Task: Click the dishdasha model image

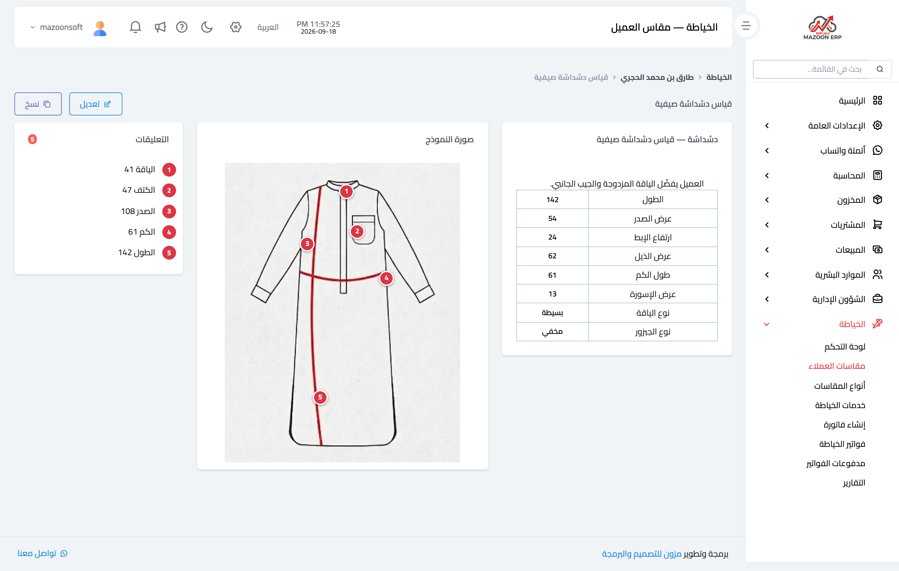Action: point(342,312)
